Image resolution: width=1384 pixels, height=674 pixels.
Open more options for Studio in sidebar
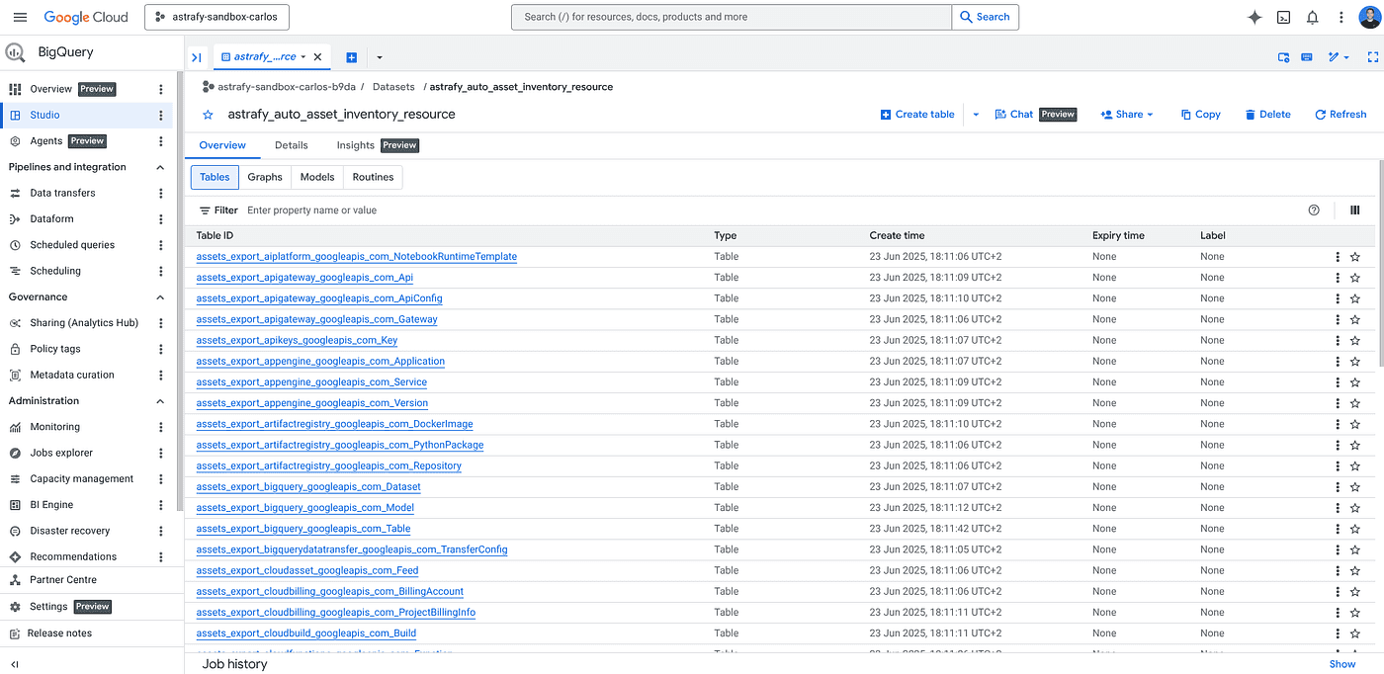coord(161,115)
